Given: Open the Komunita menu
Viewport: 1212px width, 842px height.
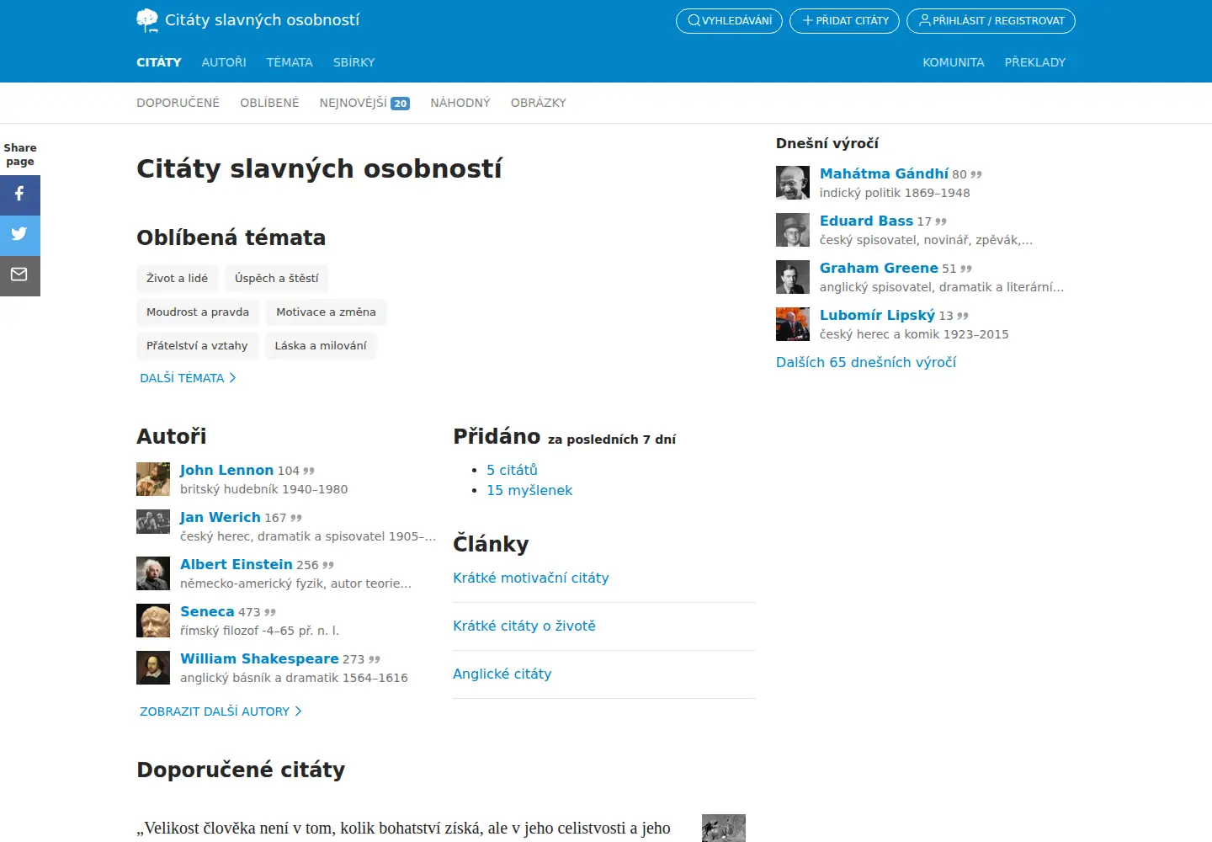Looking at the screenshot, I should point(954,62).
